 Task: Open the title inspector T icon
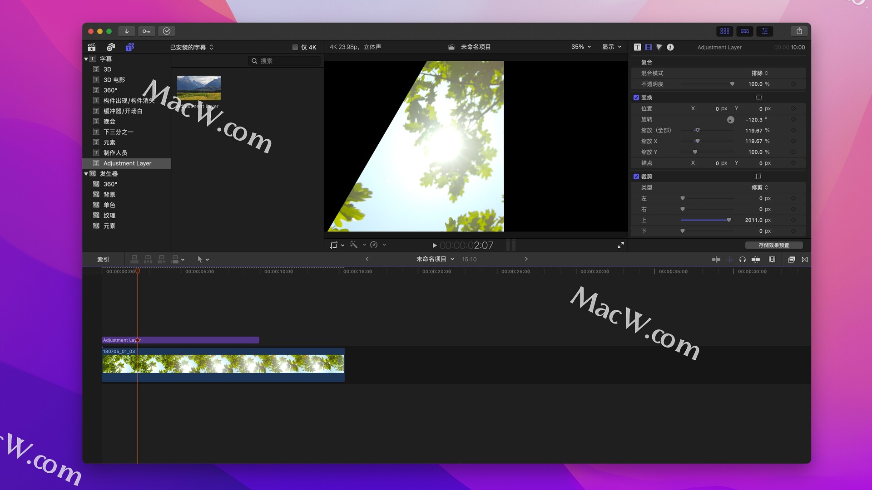click(x=638, y=47)
